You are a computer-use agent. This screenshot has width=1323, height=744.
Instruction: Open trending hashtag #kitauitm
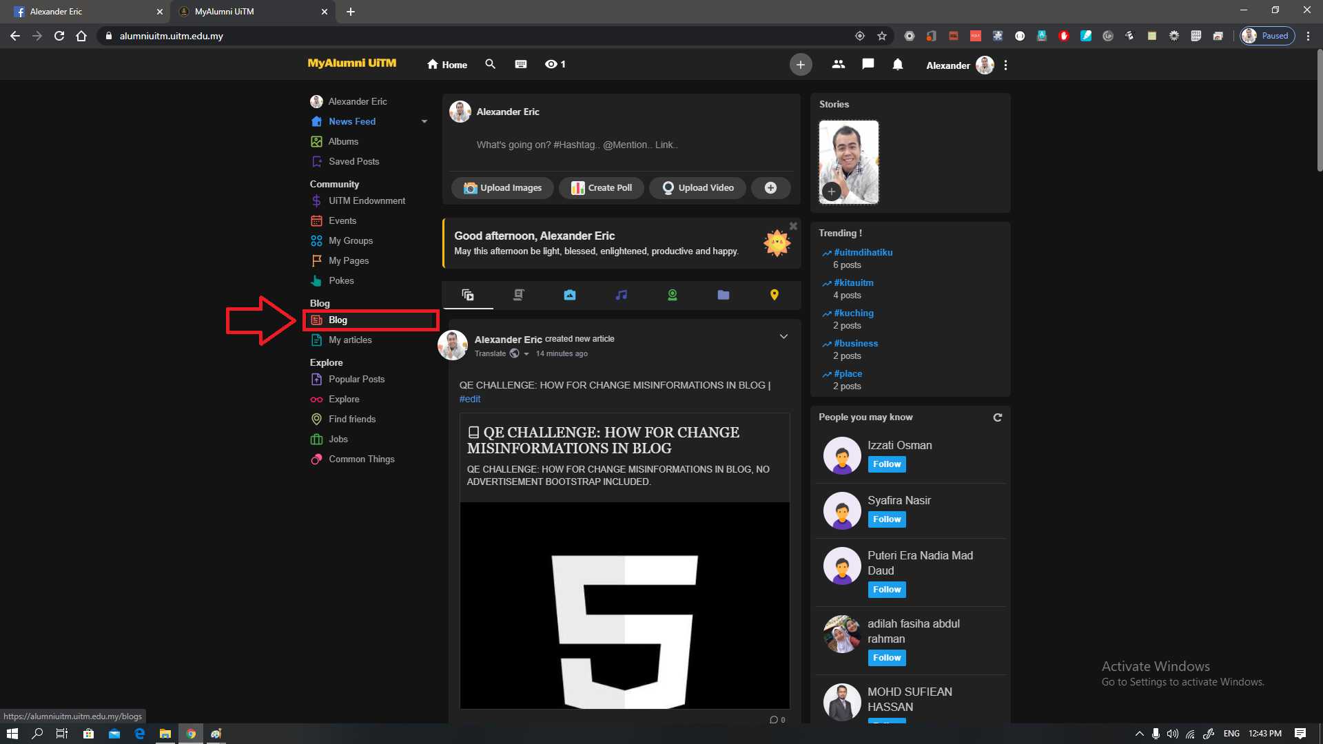pyautogui.click(x=853, y=283)
